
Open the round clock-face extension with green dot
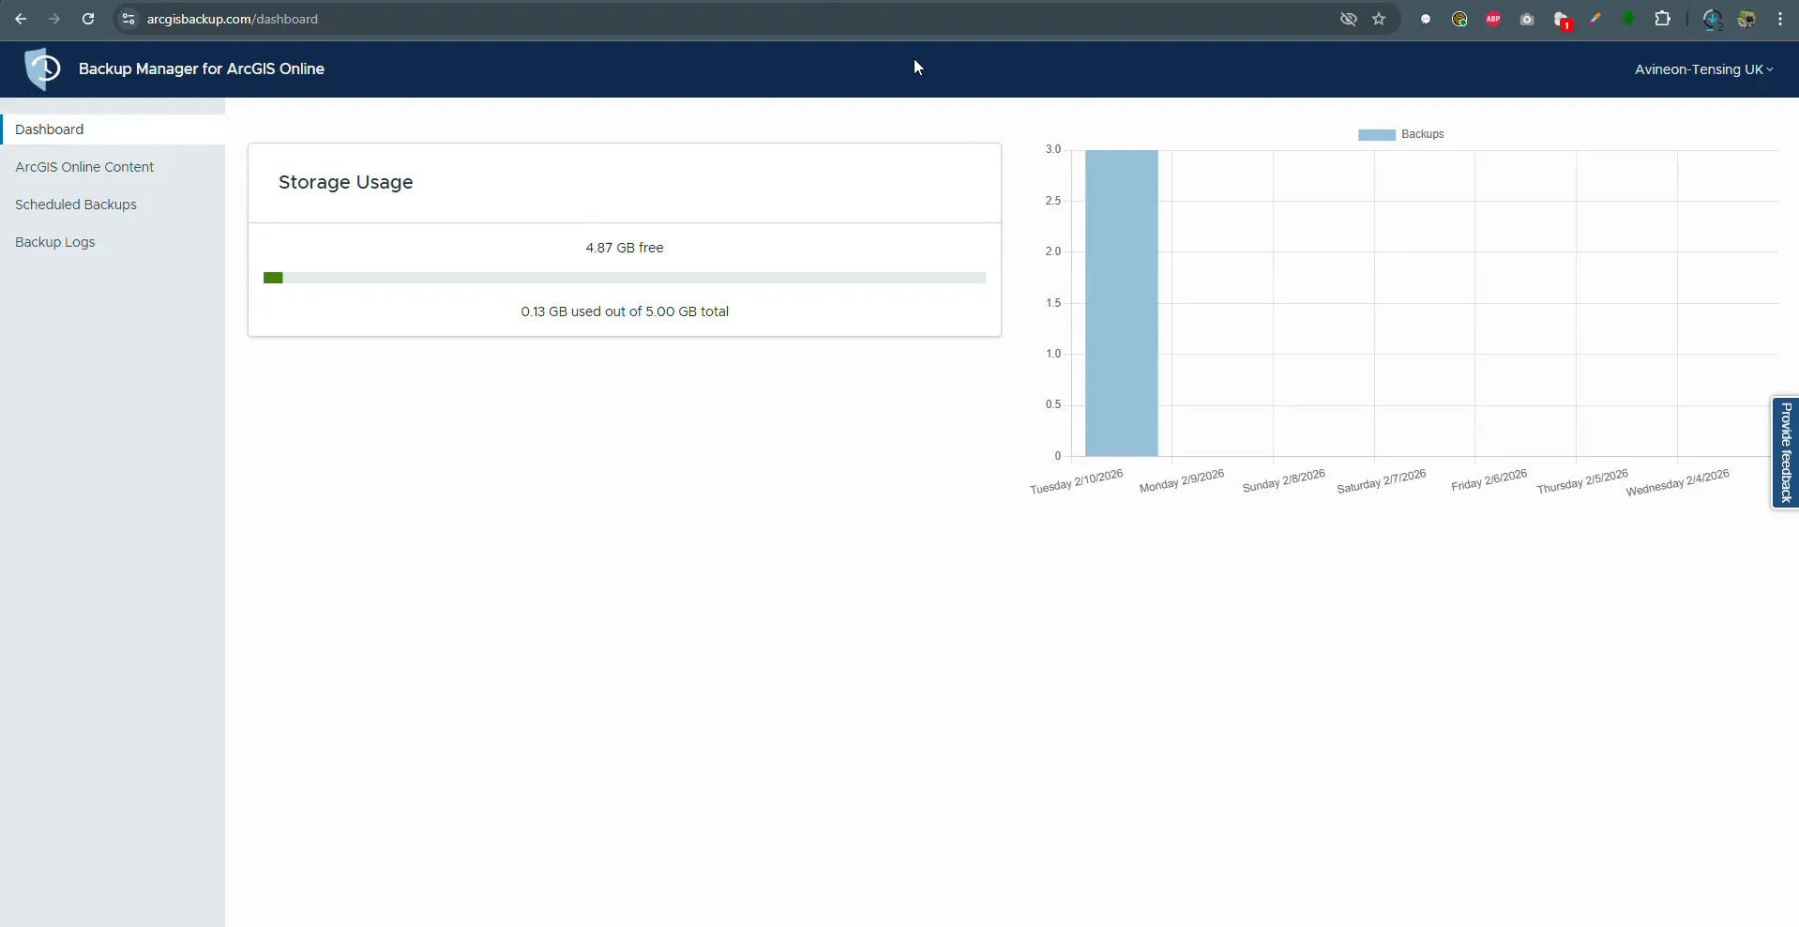(1459, 19)
